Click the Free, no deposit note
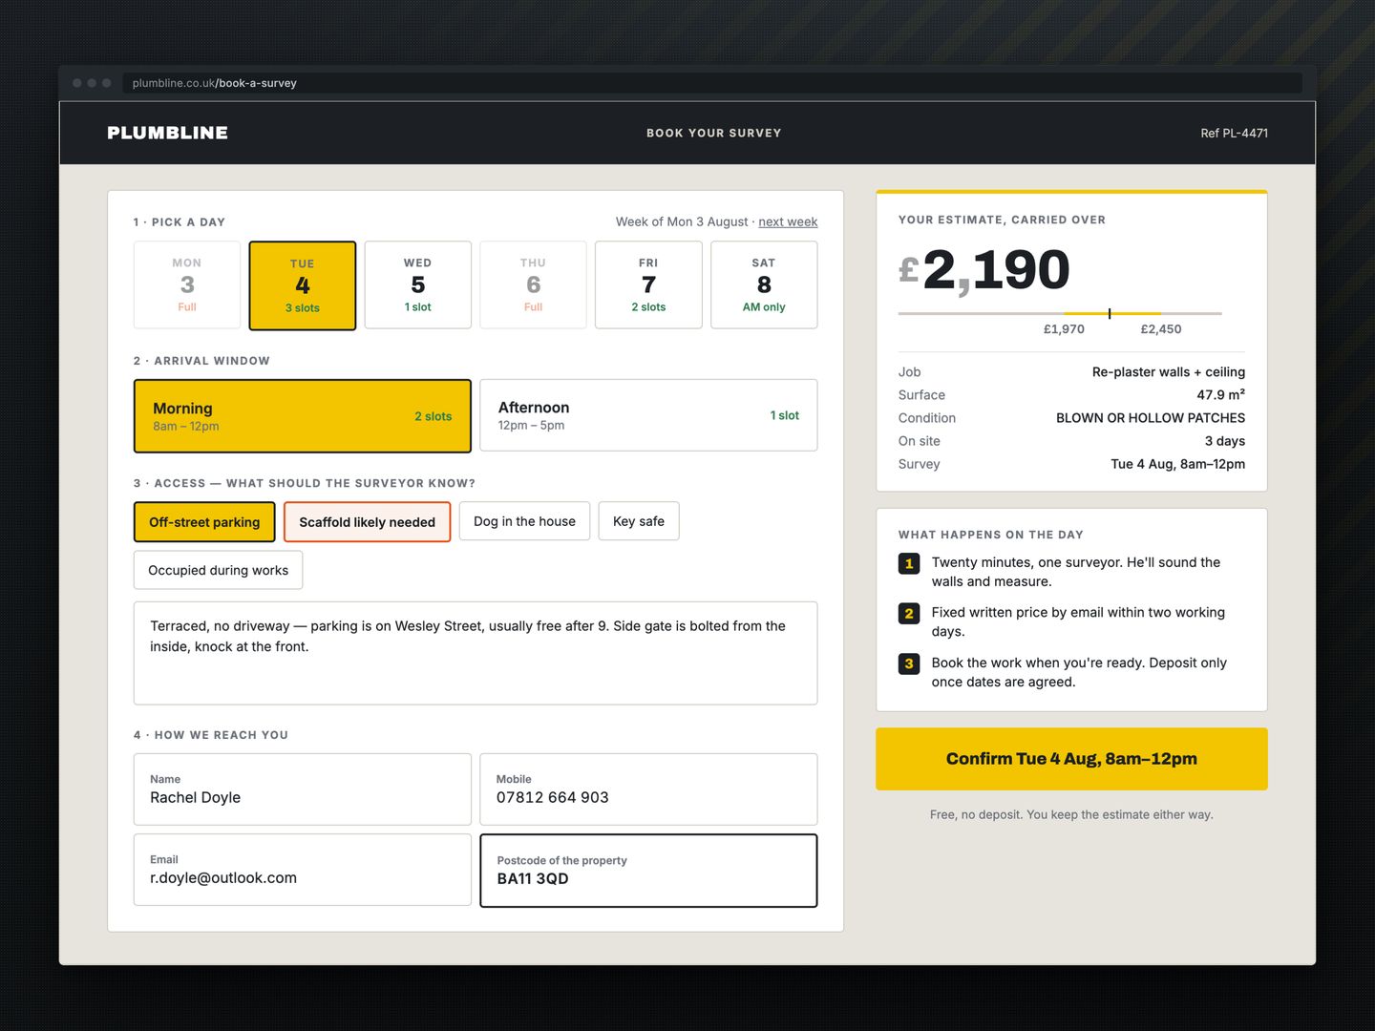This screenshot has width=1375, height=1031. pyautogui.click(x=1071, y=814)
